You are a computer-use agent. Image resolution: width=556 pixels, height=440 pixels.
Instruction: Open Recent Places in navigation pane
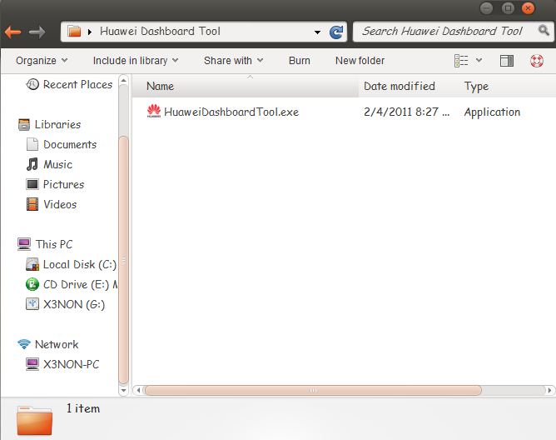[77, 84]
